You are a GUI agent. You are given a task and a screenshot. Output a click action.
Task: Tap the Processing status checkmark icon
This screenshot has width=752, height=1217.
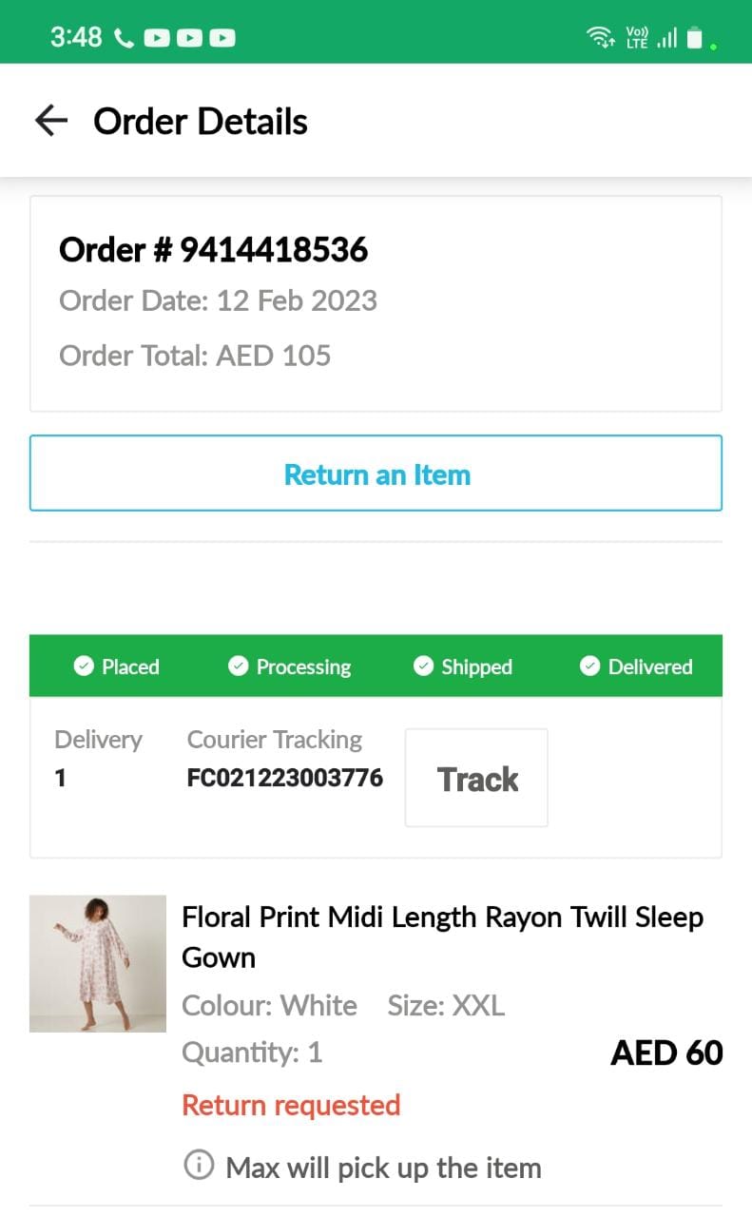coord(239,666)
